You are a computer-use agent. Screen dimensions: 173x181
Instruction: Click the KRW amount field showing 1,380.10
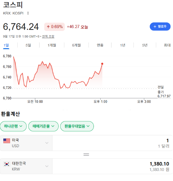point(113,167)
